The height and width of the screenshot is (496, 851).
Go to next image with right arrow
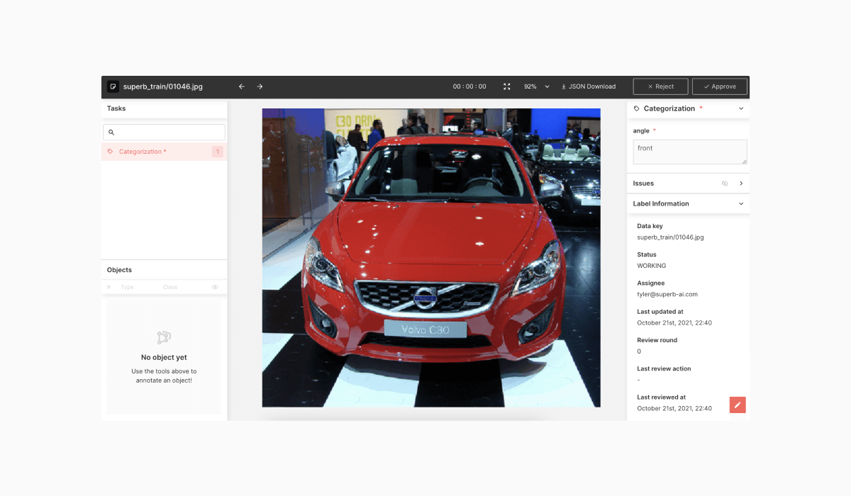tap(260, 86)
